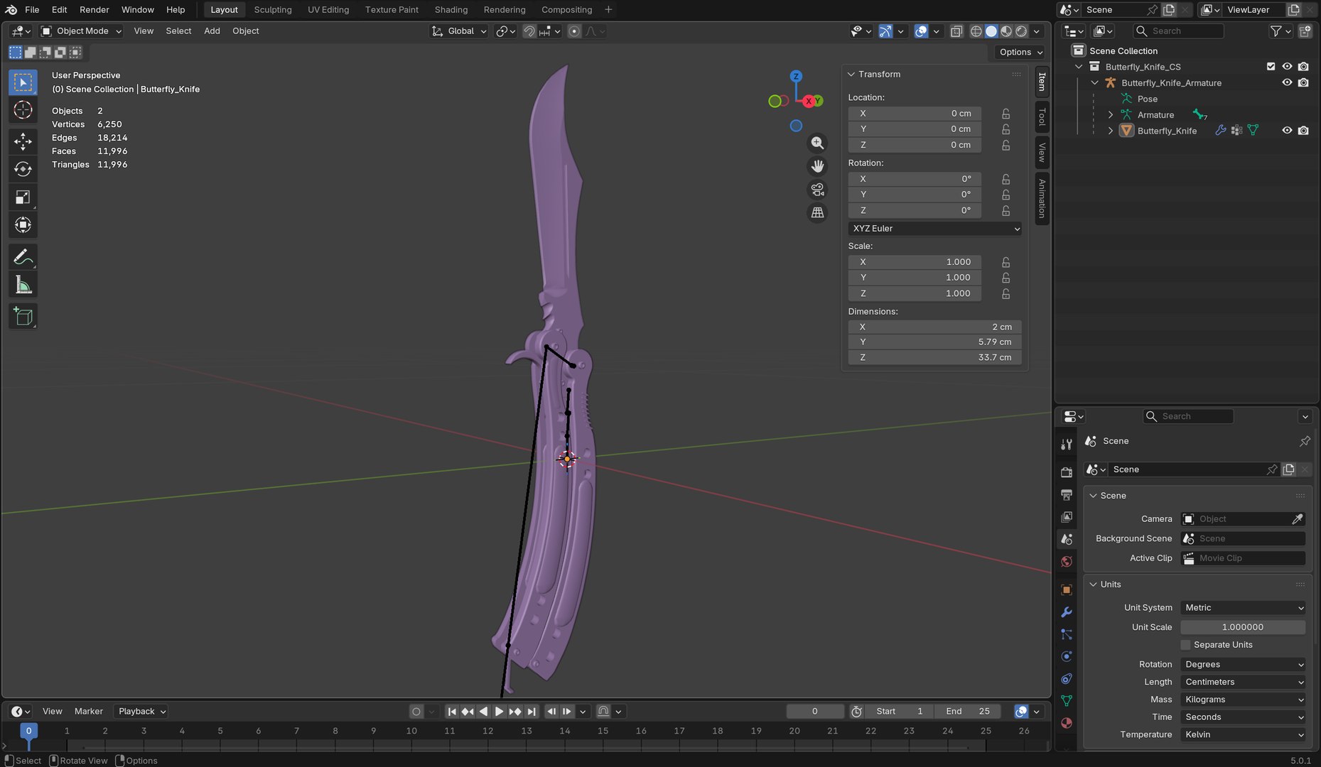Viewport: 1321px width, 767px height.
Task: Select the Cursor tool in toolbar
Action: pos(23,110)
